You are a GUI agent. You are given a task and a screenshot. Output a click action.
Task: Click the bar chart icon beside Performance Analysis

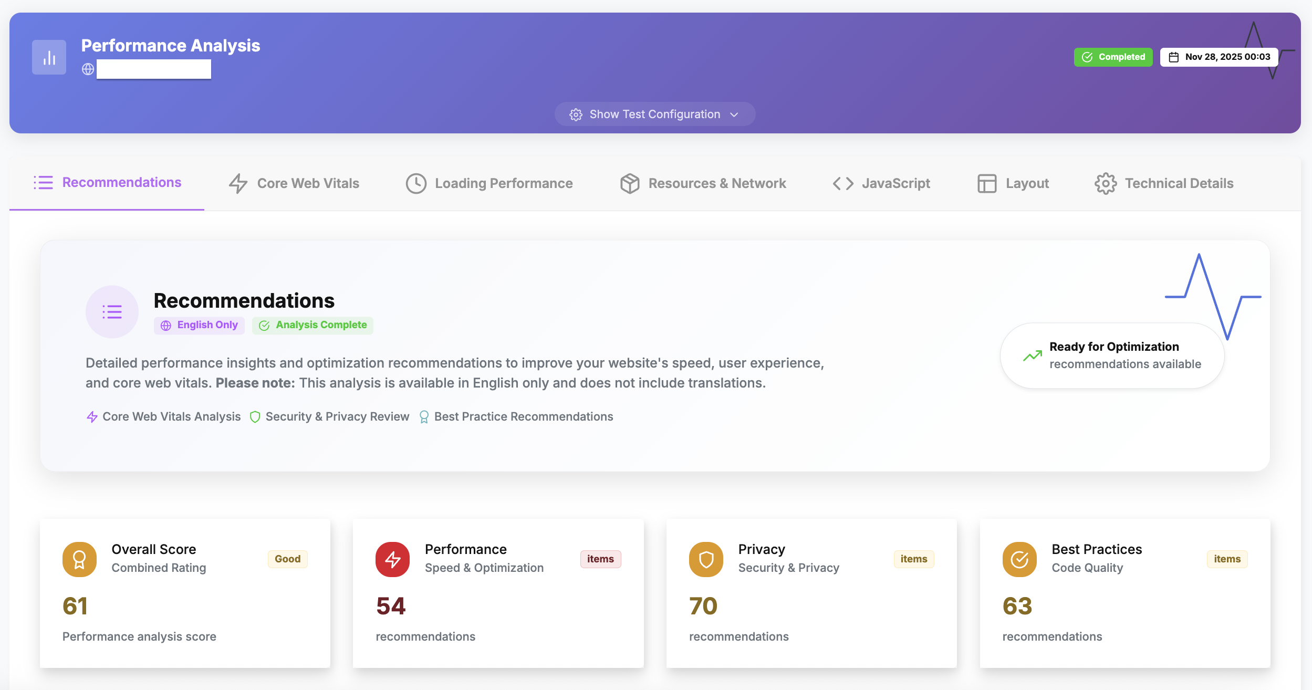(49, 57)
